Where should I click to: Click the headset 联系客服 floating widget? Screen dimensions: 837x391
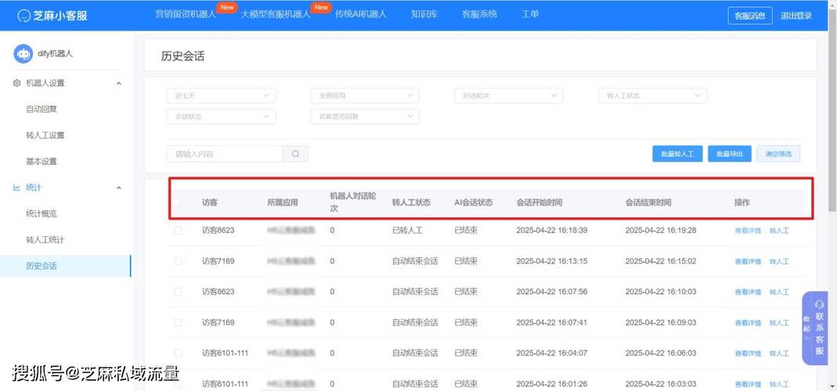coord(820,328)
